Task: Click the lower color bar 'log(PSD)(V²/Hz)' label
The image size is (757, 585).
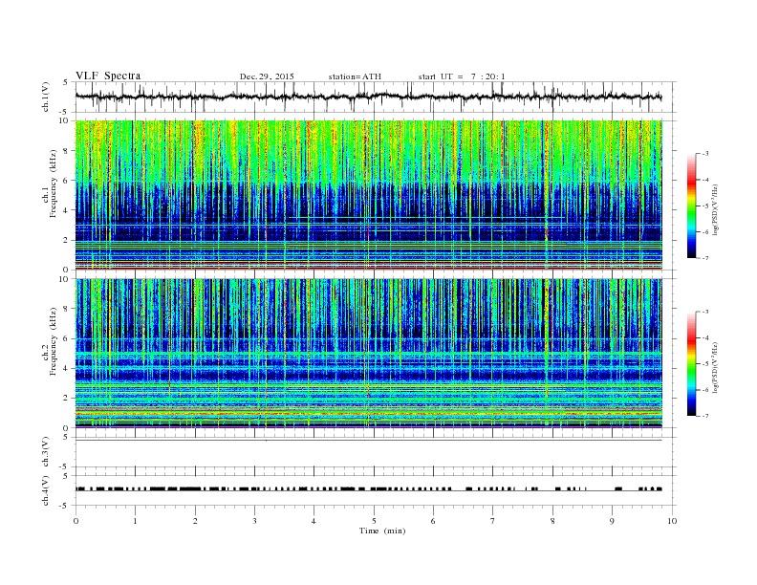Action: (717, 367)
